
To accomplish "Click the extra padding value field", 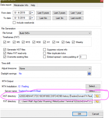I will [83, 57].
